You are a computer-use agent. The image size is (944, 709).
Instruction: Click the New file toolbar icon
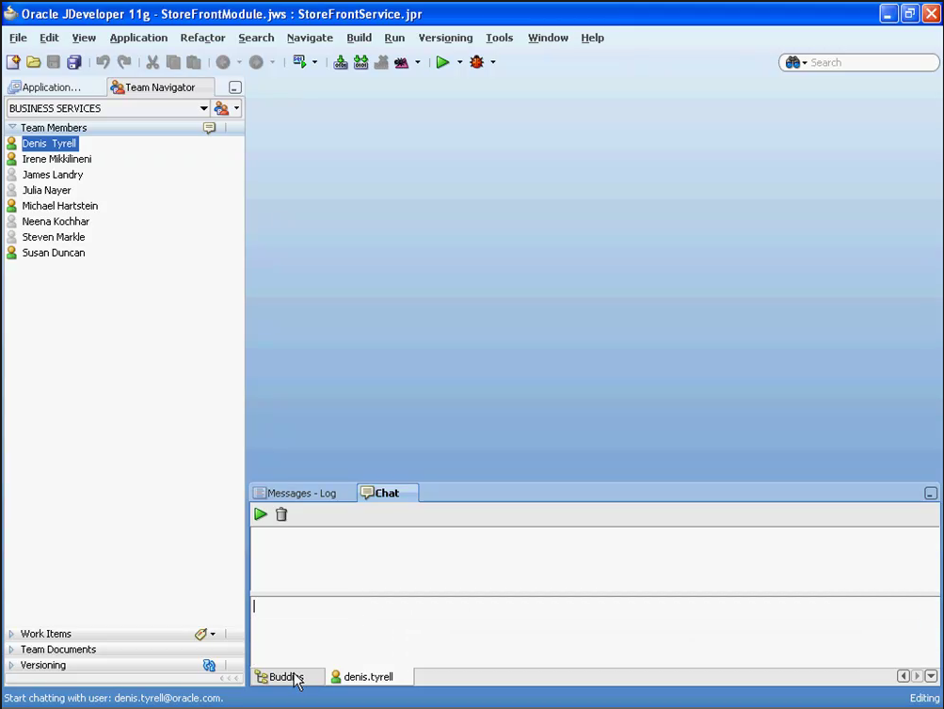click(13, 62)
